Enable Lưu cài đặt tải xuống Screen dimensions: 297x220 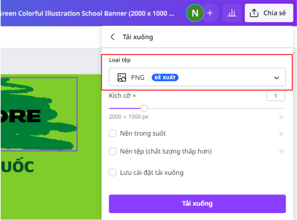tap(112, 172)
